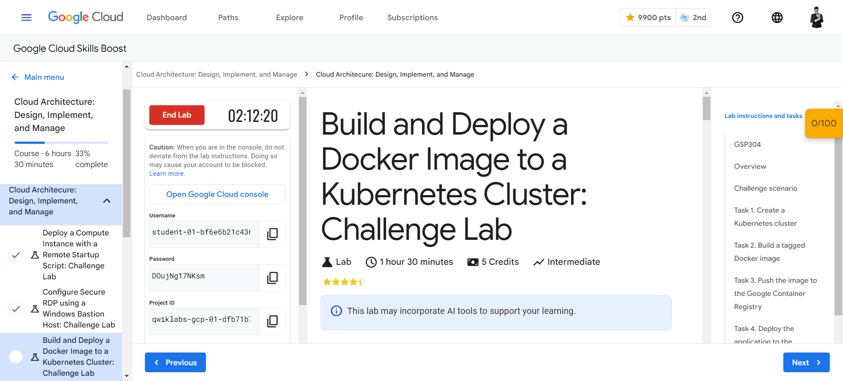Click the course progress bar
Image resolution: width=843 pixels, height=381 pixels.
point(61,142)
